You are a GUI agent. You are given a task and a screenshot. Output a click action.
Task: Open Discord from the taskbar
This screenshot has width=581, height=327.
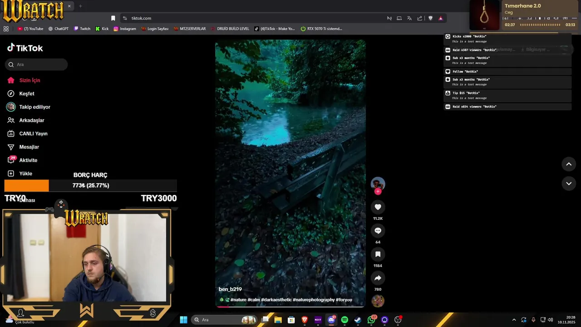pyautogui.click(x=331, y=320)
